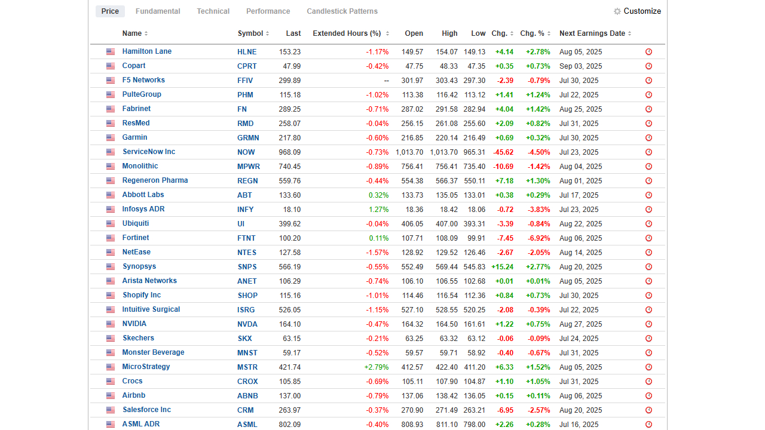The image size is (765, 430).
Task: Click the HLNE symbol link
Action: coord(246,51)
